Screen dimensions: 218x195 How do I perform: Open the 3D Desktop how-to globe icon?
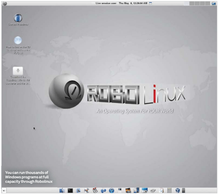(18, 40)
